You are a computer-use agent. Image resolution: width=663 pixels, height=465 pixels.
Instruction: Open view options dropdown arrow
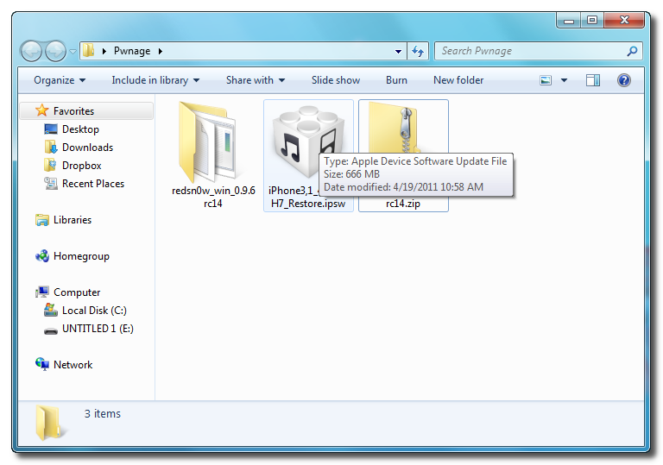point(564,80)
